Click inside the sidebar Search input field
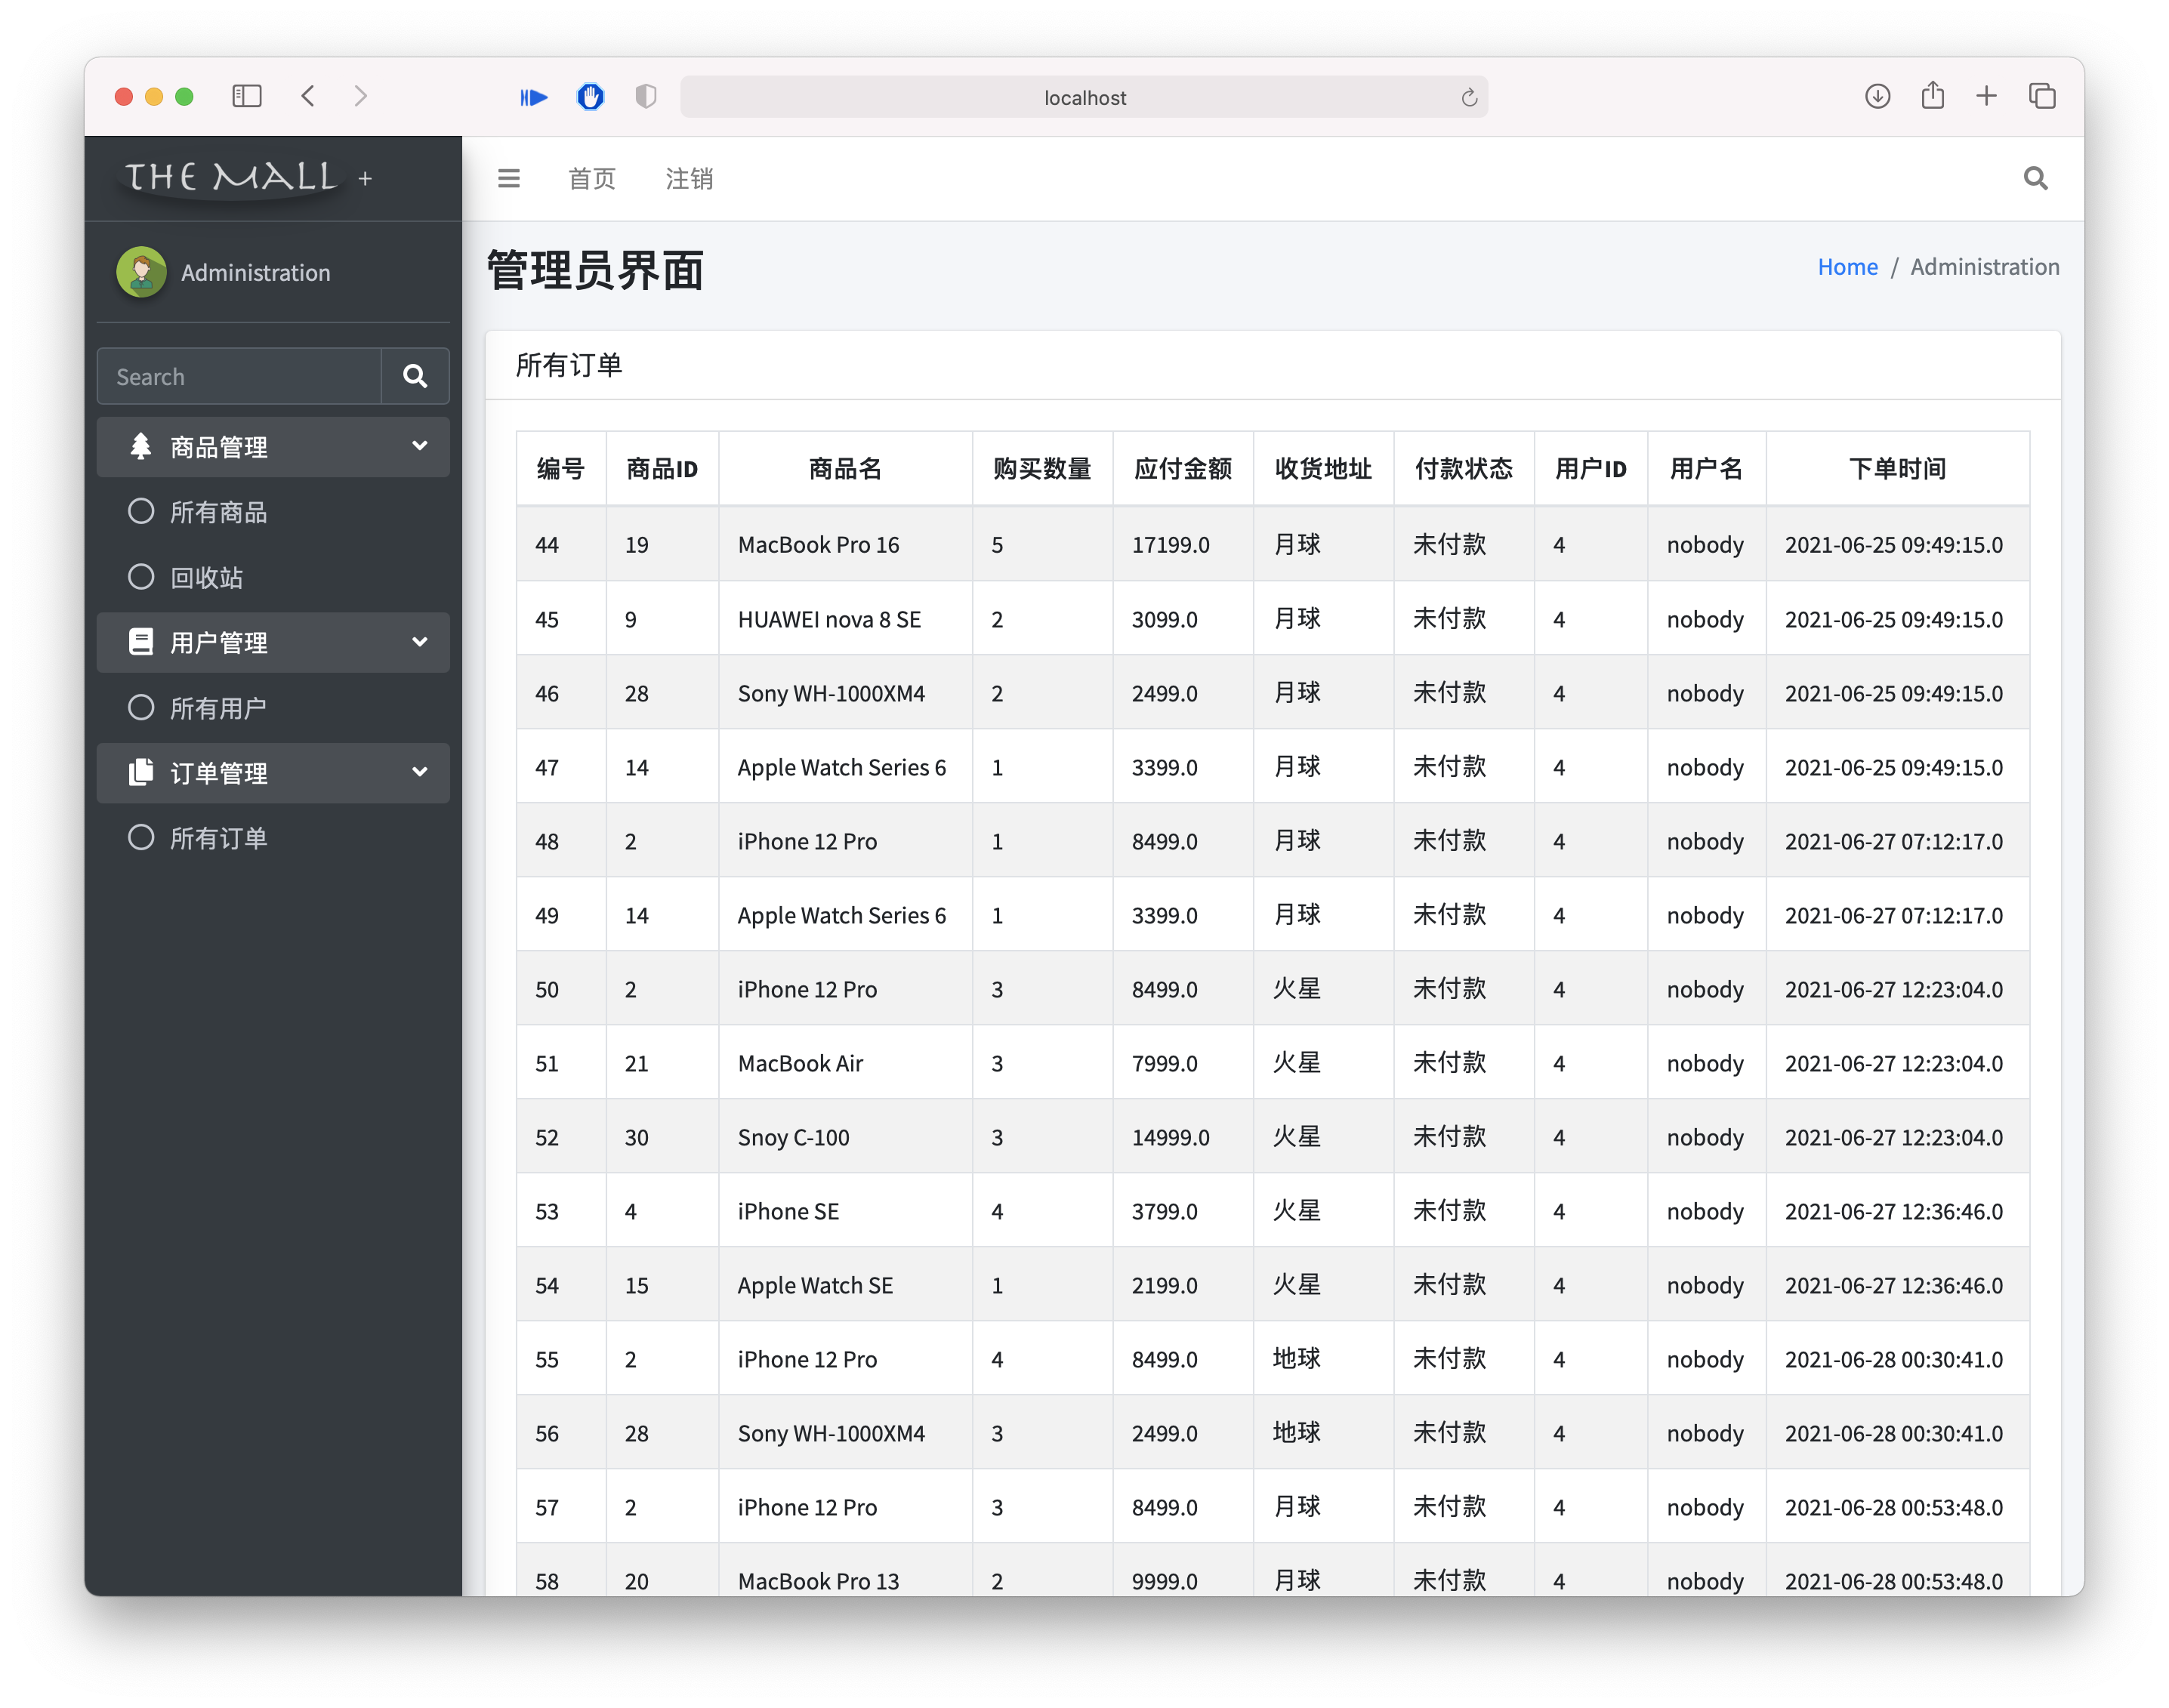The image size is (2169, 1708). pyautogui.click(x=240, y=376)
